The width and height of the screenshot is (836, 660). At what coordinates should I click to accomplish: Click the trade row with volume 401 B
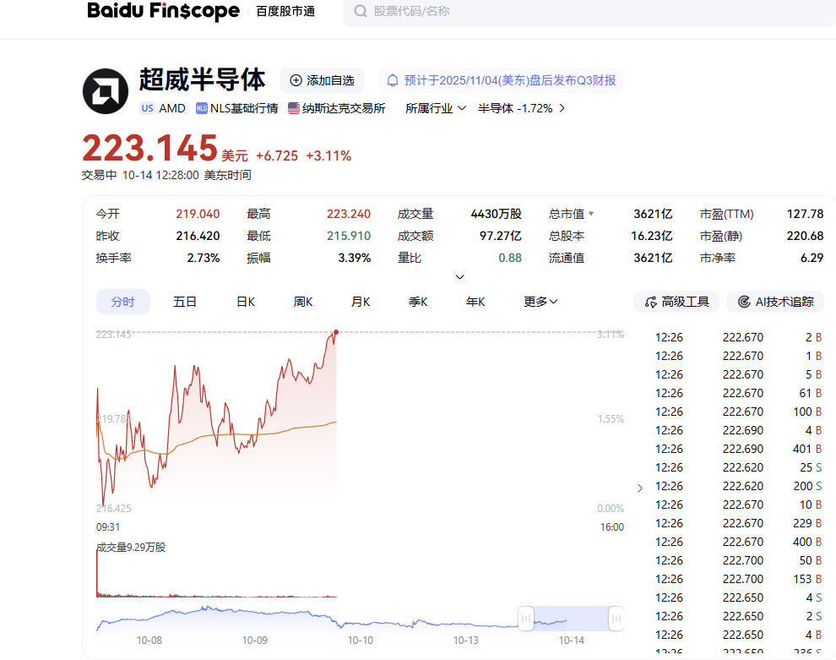(x=738, y=449)
